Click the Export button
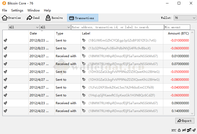The width and height of the screenshot is (197, 134). pyautogui.click(x=185, y=121)
